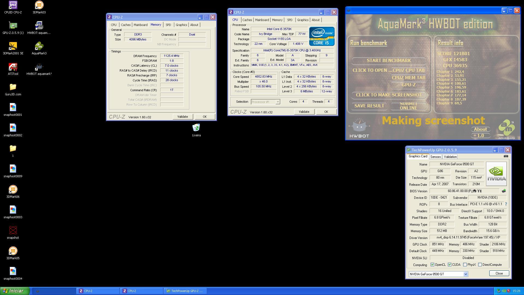Open the ATITool desktop icon
This screenshot has height=295, width=524.
[13, 69]
